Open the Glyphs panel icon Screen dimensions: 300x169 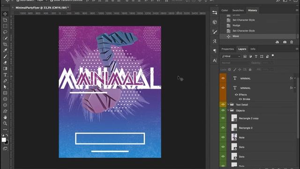(x=215, y=41)
